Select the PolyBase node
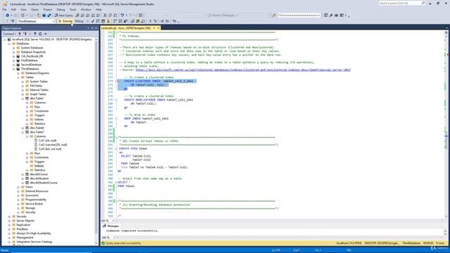 click(x=22, y=229)
